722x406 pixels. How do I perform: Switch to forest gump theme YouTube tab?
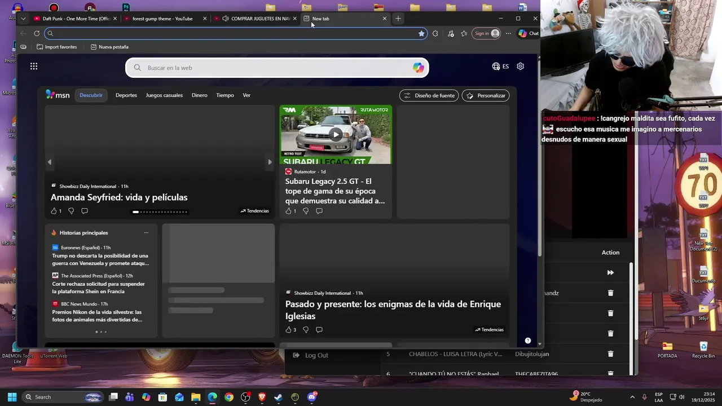[x=165, y=19]
